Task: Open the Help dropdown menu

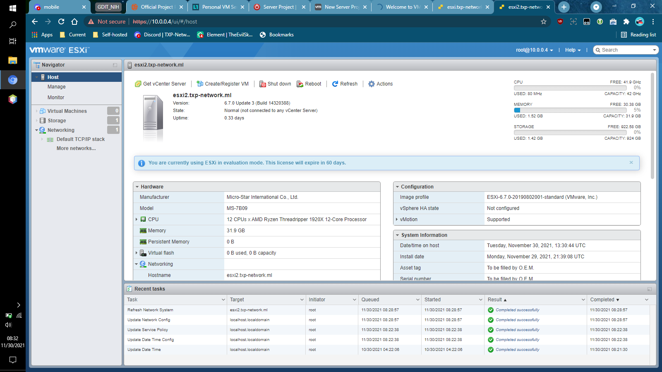Action: click(572, 50)
